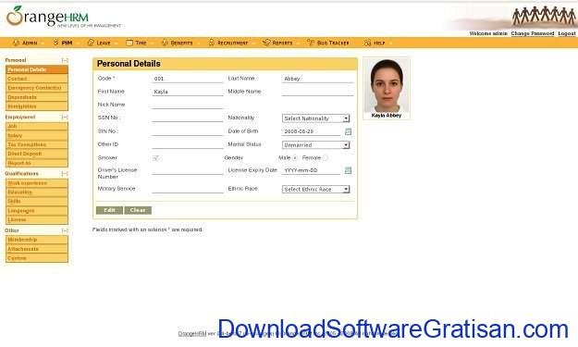This screenshot has width=578, height=347.
Task: Open the Select Nationality dropdown
Action: click(315, 118)
